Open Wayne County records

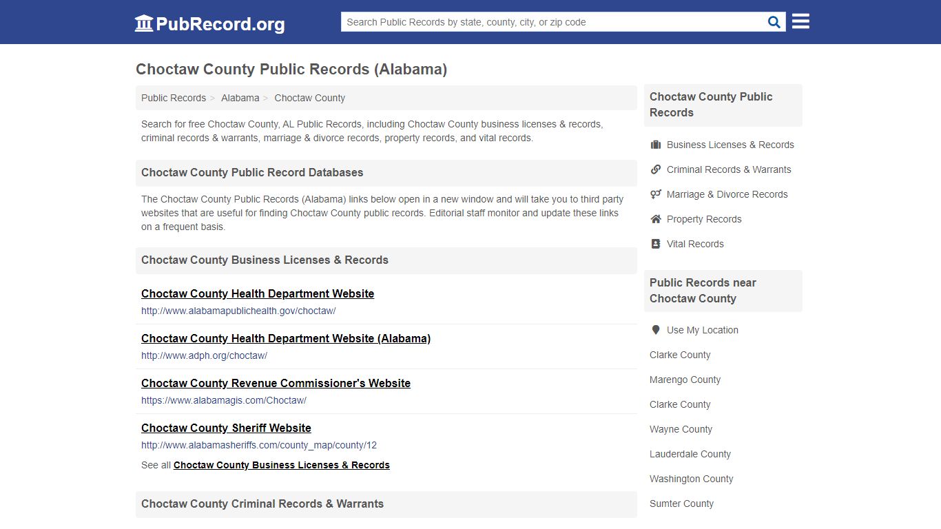pos(681,429)
